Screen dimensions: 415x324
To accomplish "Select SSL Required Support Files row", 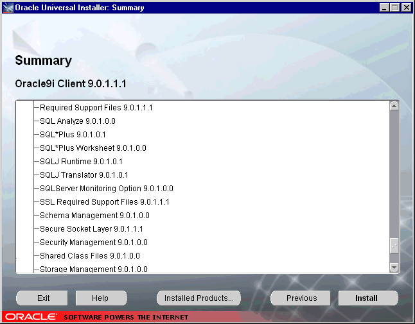I will (105, 202).
